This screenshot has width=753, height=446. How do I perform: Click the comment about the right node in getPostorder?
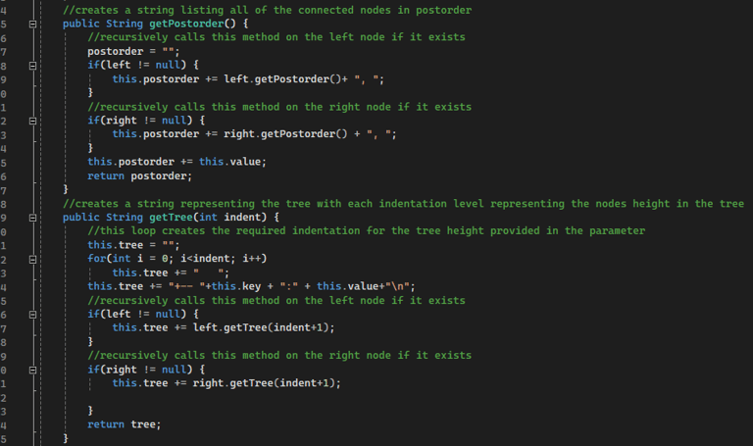click(x=279, y=107)
